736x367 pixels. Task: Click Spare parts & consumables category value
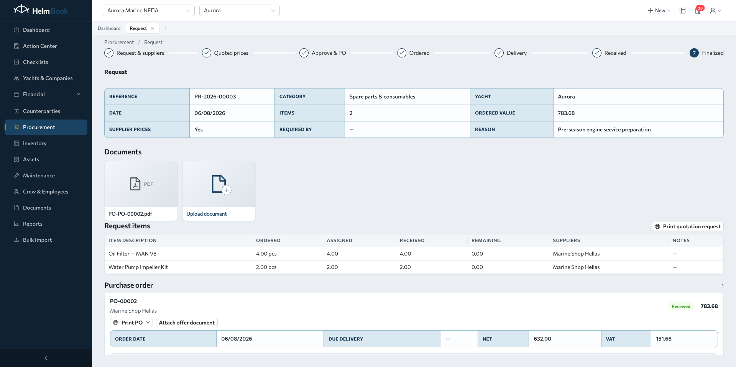382,97
